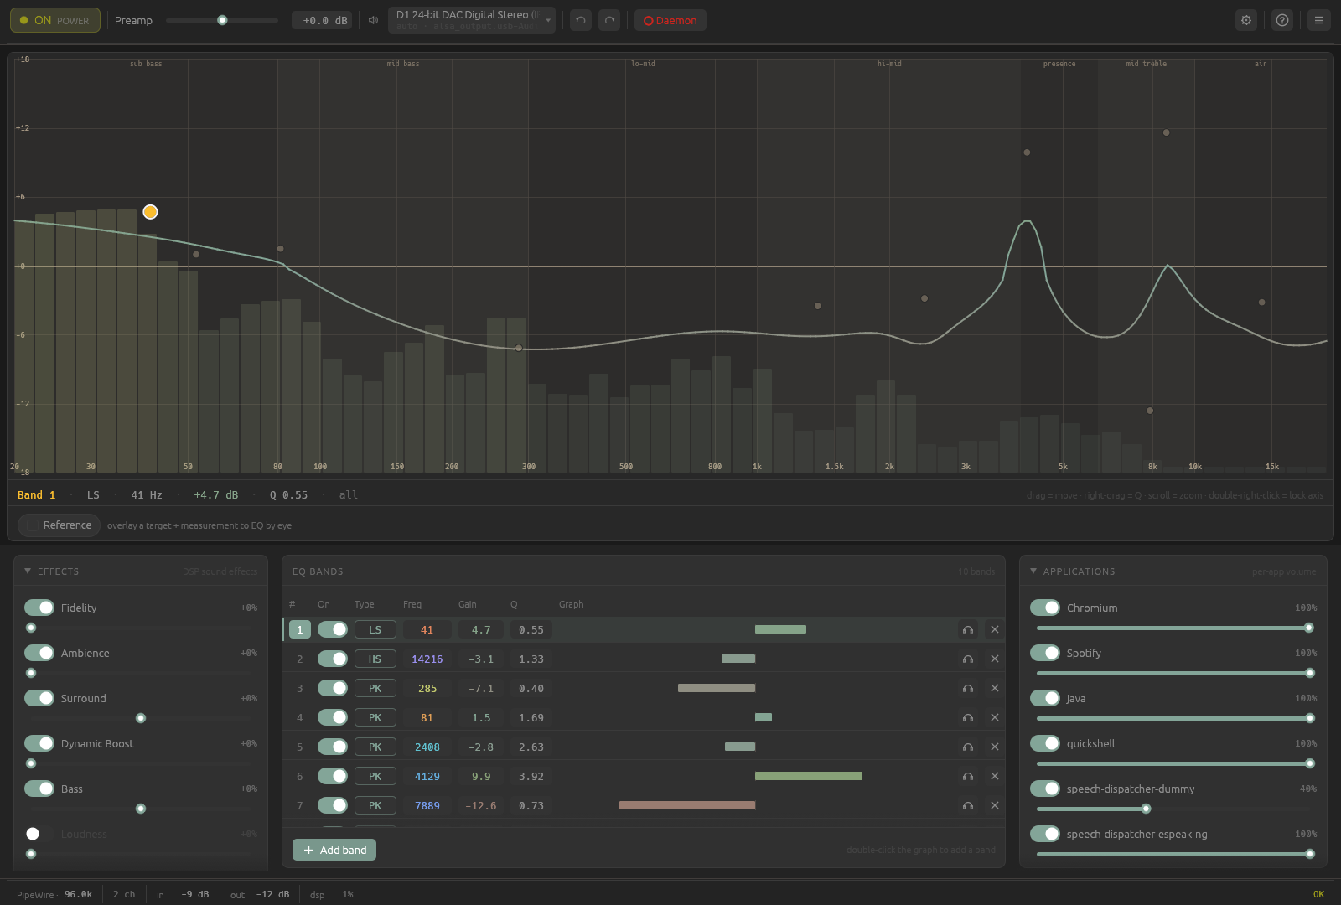Change band 4 PK filter type

375,718
